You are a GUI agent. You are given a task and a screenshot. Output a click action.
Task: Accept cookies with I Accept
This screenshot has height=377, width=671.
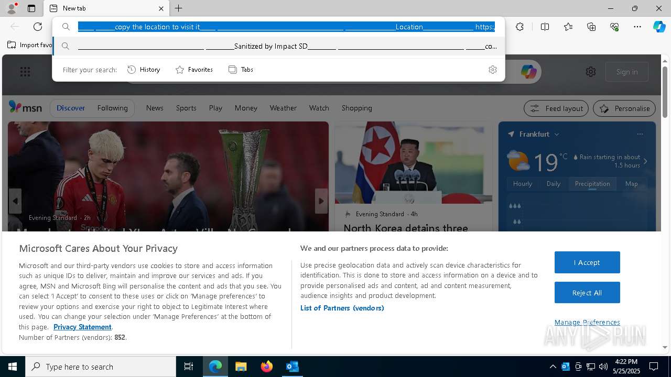click(587, 262)
